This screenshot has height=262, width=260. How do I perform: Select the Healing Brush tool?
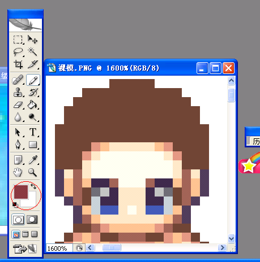(18, 80)
